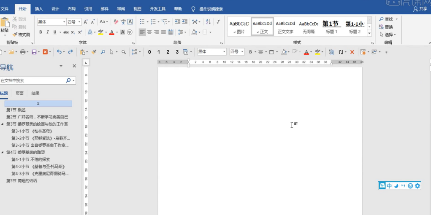The image size is (431, 215).
Task: Open the 插入 ribbon tab
Action: point(39,8)
